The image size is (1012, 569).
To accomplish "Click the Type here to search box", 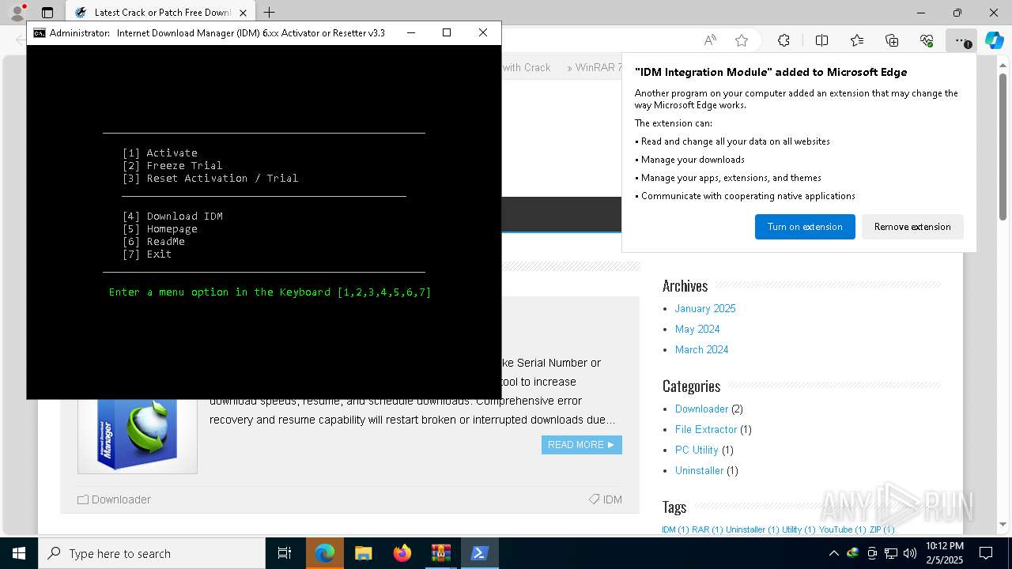I will click(x=152, y=553).
